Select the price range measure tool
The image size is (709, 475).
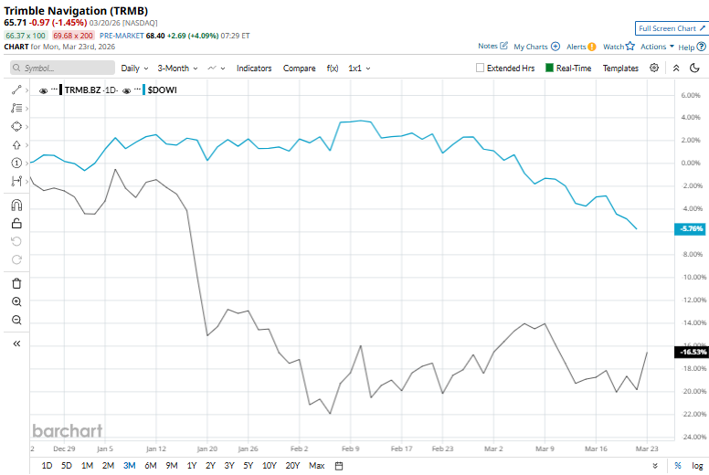click(16, 181)
